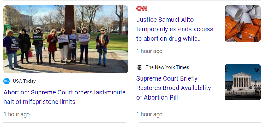Click the woman in red coat in the photo
The height and width of the screenshot is (127, 270).
click(52, 46)
